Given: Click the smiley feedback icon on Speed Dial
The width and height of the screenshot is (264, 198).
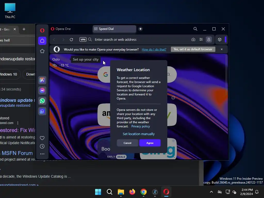Looking at the screenshot, I should click(173, 98).
